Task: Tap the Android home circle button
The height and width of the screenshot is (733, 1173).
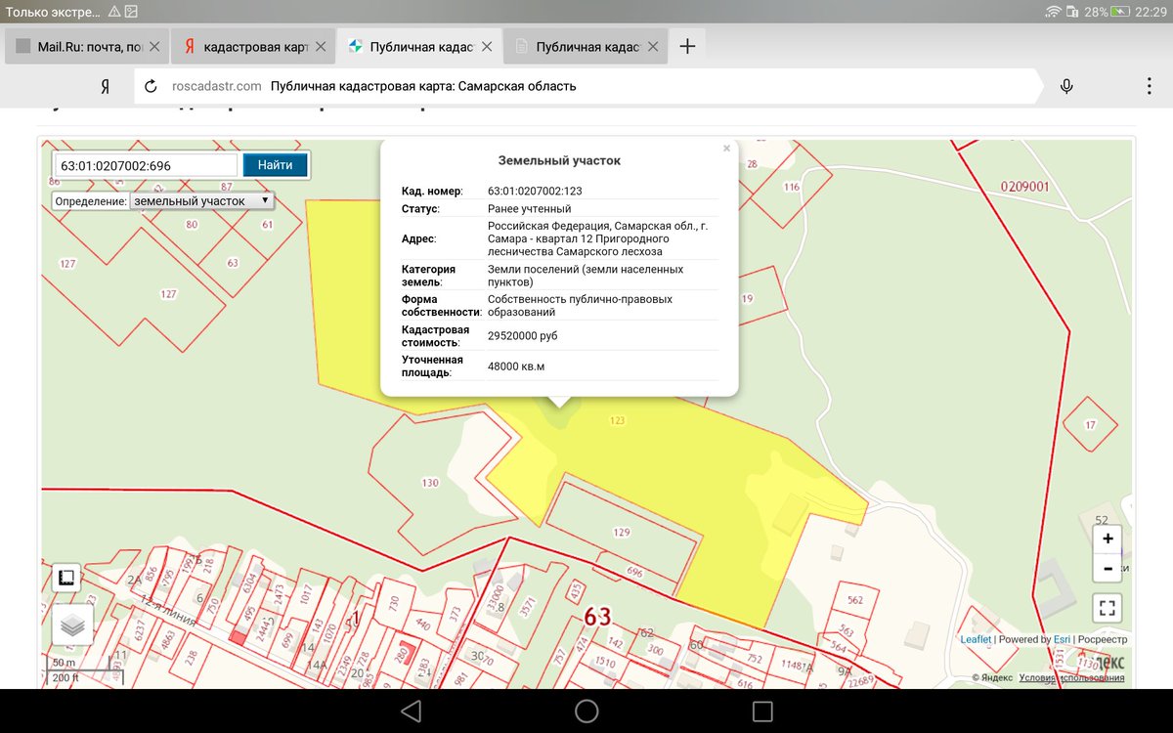Action: coord(586,711)
